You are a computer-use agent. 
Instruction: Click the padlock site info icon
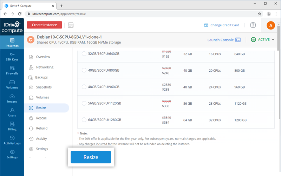point(29,14)
